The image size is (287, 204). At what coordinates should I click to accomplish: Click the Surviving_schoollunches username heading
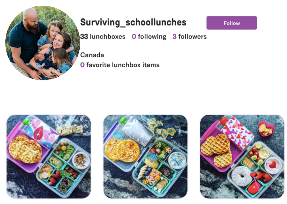click(x=133, y=22)
